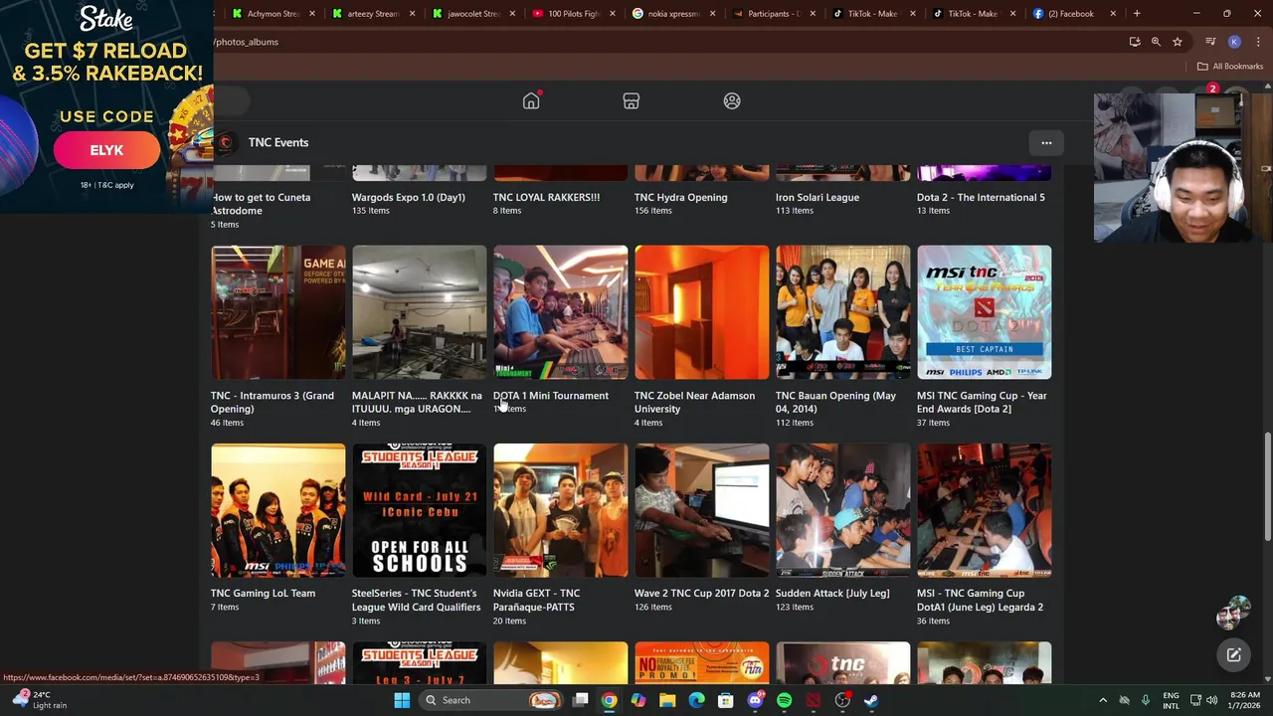Open the DOTA 1 Mini Tournament album link
1273x716 pixels.
point(551,396)
